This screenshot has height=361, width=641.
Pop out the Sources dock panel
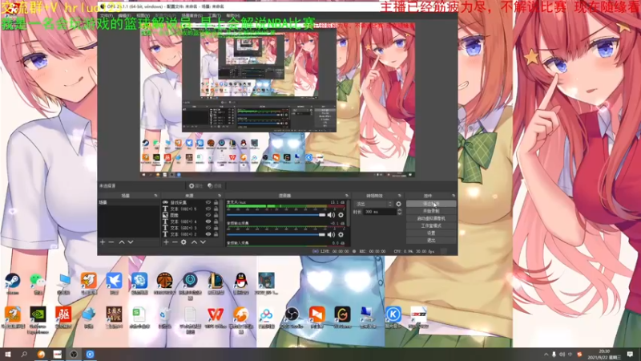tap(220, 196)
